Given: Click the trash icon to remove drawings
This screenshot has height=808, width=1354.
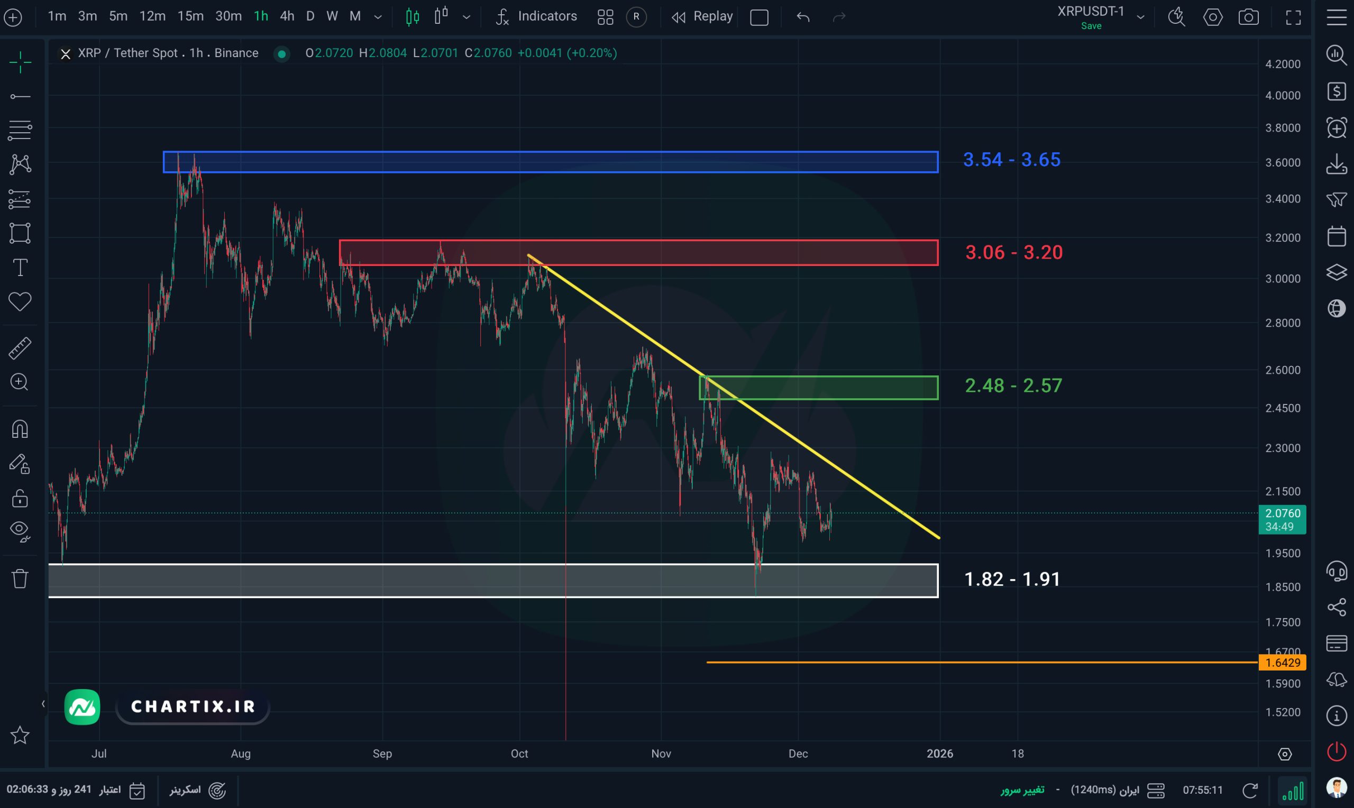Looking at the screenshot, I should (20, 578).
